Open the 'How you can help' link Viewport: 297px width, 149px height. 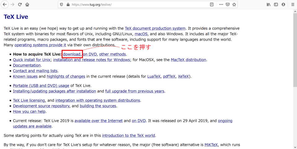point(29,111)
